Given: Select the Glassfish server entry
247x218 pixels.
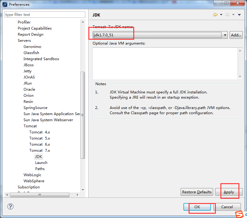Looking at the screenshot, I should pyautogui.click(x=31, y=53).
